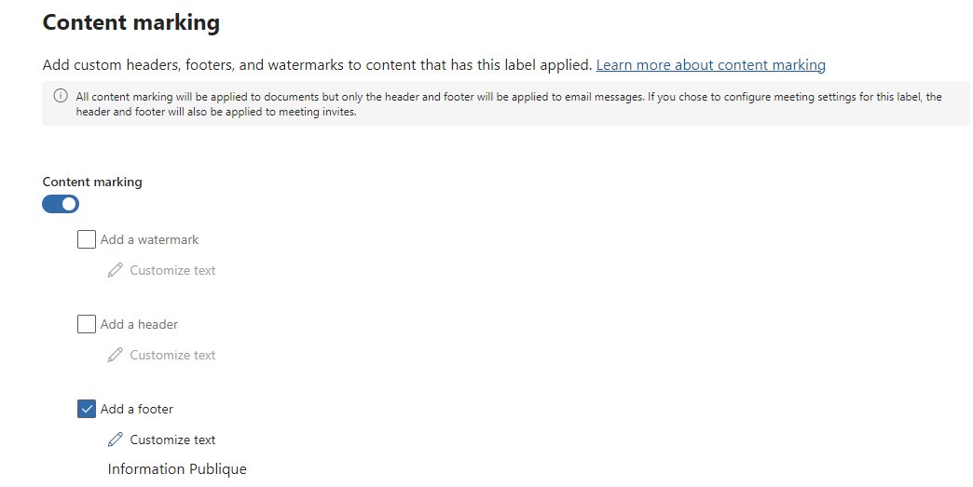This screenshot has width=973, height=487.
Task: Click the Add a watermark label text
Action: (x=149, y=240)
